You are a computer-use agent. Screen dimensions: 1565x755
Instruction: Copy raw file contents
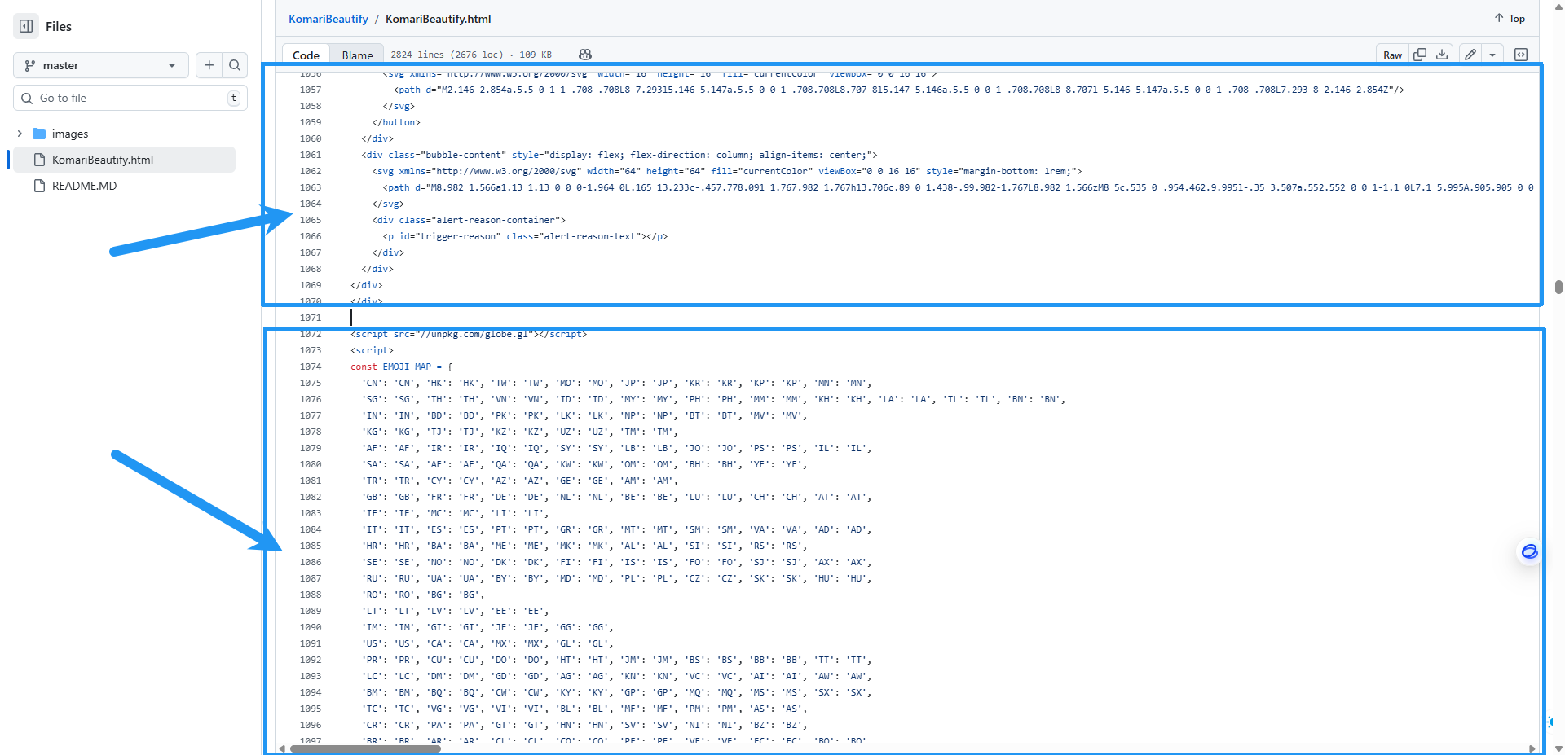click(x=1420, y=55)
